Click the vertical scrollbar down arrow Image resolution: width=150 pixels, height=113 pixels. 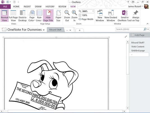[128, 108]
